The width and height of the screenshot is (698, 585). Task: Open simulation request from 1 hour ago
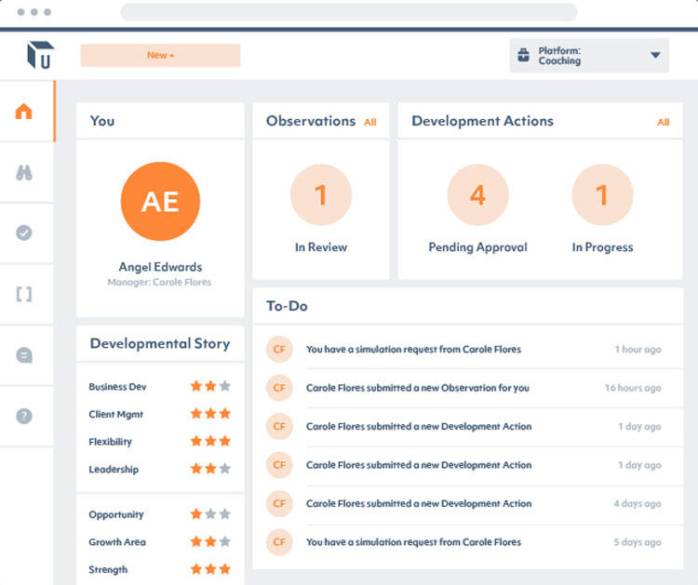coord(413,350)
